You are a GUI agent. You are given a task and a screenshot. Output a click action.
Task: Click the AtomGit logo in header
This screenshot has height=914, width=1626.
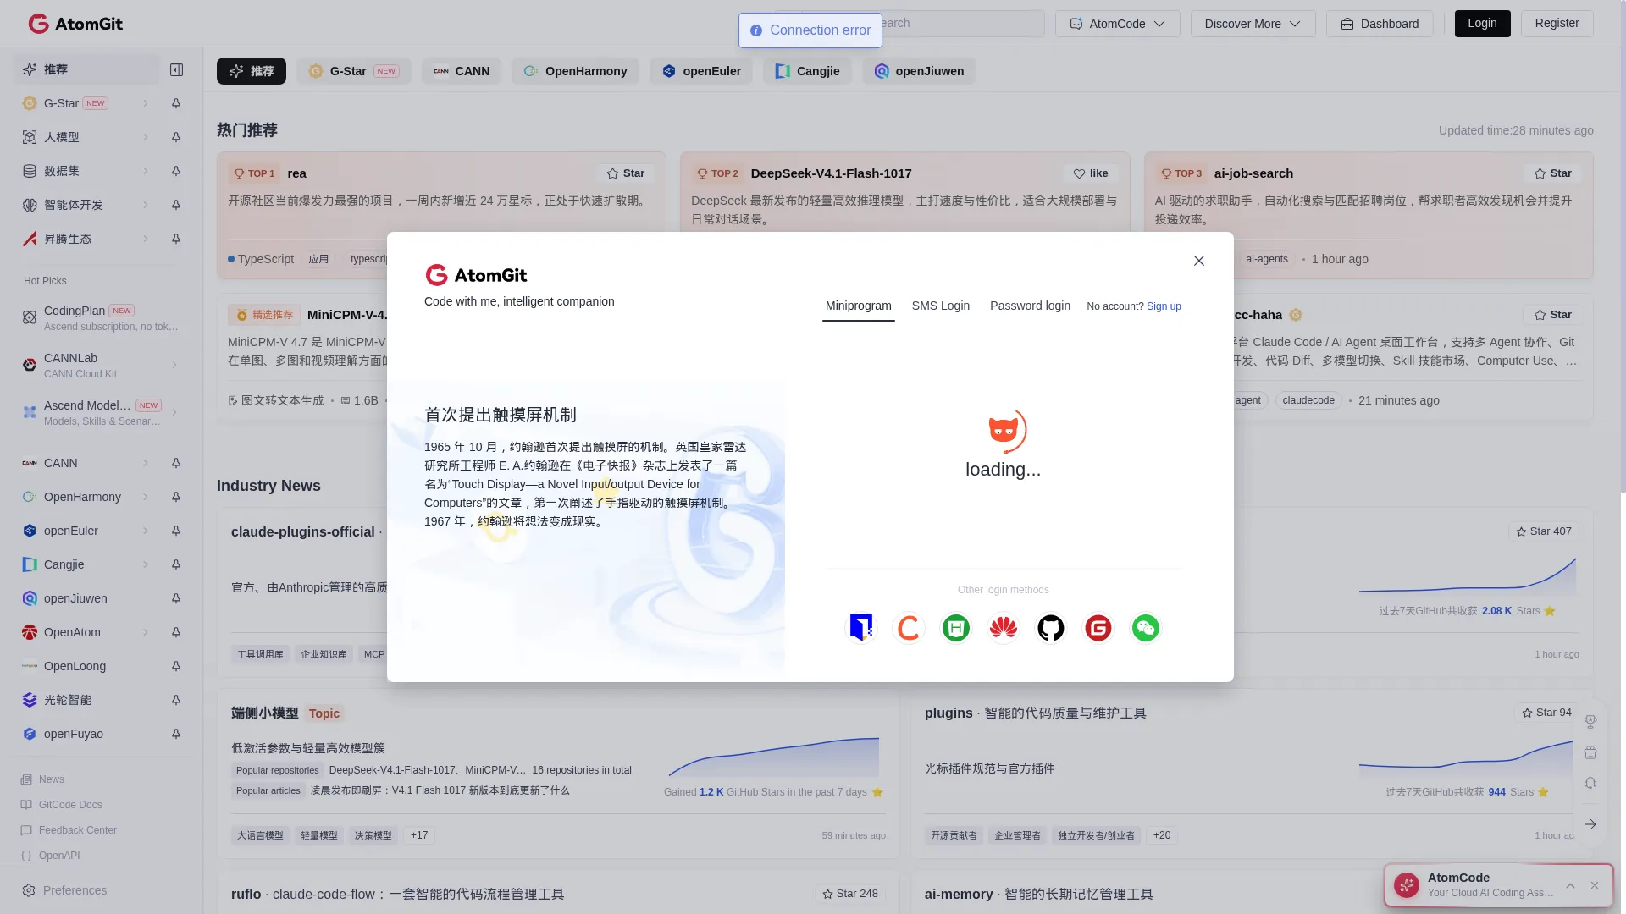click(x=75, y=24)
